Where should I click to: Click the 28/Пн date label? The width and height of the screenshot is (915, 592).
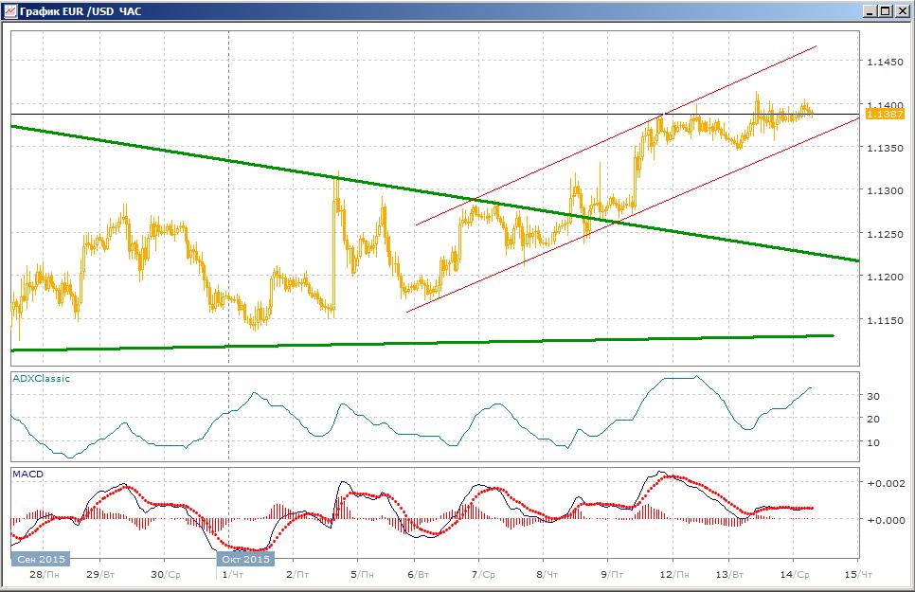(x=45, y=575)
